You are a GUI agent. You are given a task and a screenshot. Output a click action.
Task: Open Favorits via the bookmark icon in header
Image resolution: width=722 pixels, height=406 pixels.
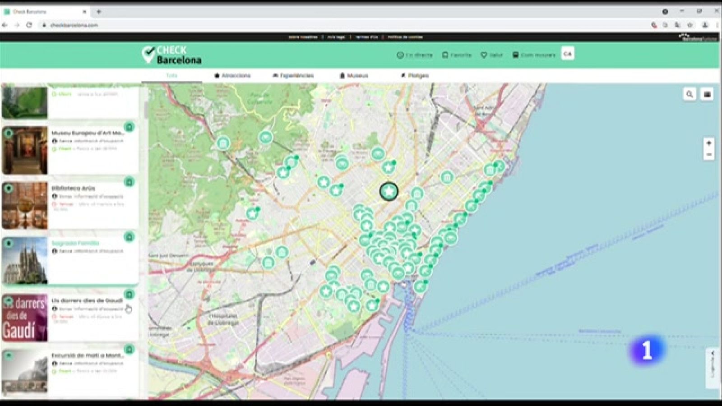click(445, 55)
